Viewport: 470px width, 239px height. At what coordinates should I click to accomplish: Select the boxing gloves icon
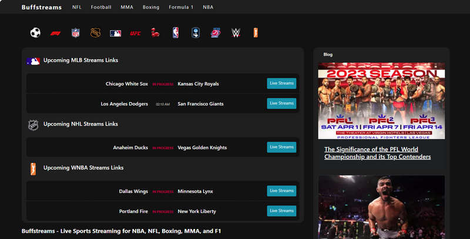click(x=155, y=33)
